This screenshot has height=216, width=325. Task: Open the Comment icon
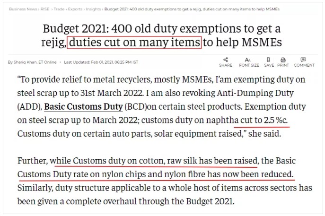pyautogui.click(x=303, y=60)
